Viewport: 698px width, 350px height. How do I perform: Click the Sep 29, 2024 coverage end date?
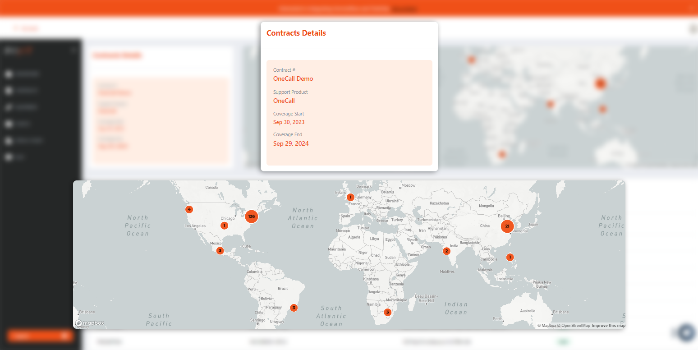point(291,143)
